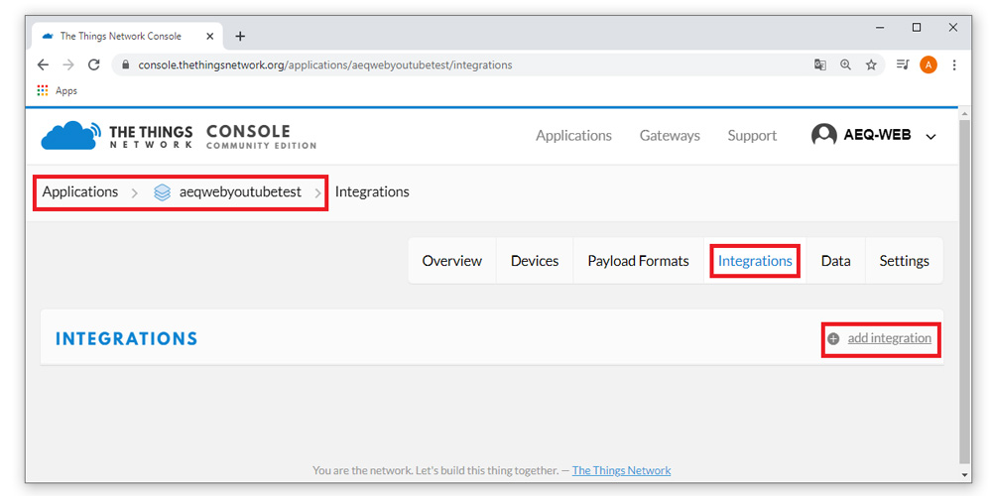Switch to the Overview tab

pyautogui.click(x=451, y=261)
